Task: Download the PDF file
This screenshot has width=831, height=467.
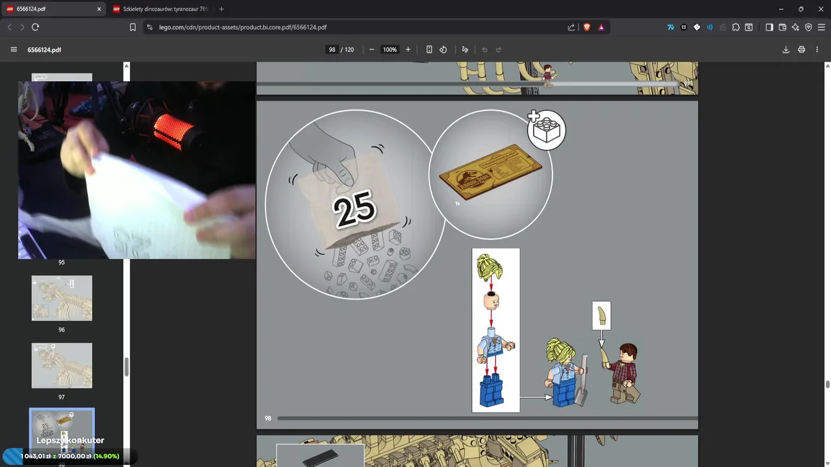Action: coord(786,49)
